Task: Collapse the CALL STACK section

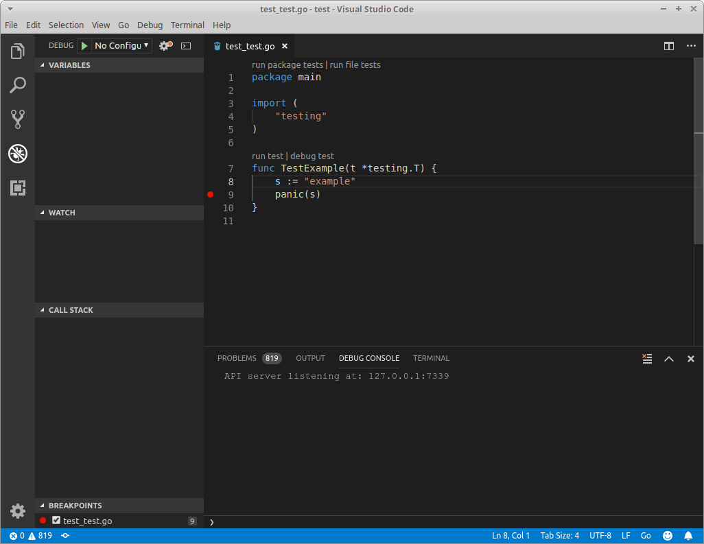Action: coord(71,310)
